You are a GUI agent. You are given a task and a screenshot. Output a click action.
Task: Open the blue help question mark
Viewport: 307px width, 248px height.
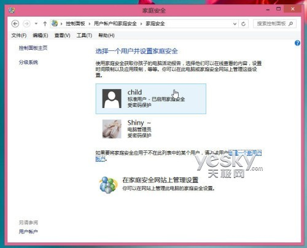(297, 43)
